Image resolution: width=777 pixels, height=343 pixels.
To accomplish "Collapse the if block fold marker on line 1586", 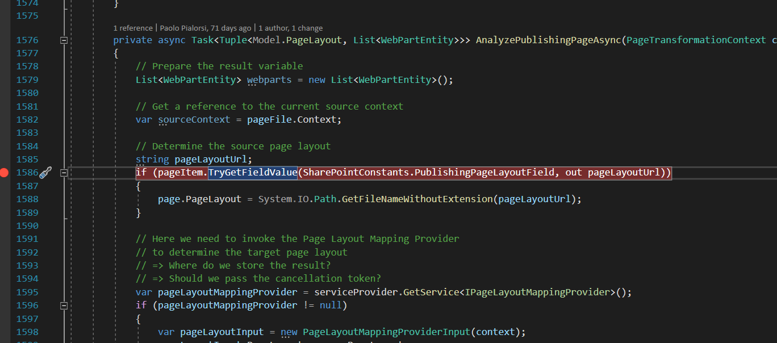I will coord(64,172).
